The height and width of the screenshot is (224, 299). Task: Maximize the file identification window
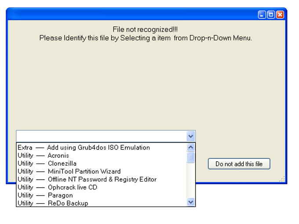271,15
